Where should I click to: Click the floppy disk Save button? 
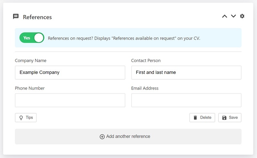click(230, 117)
